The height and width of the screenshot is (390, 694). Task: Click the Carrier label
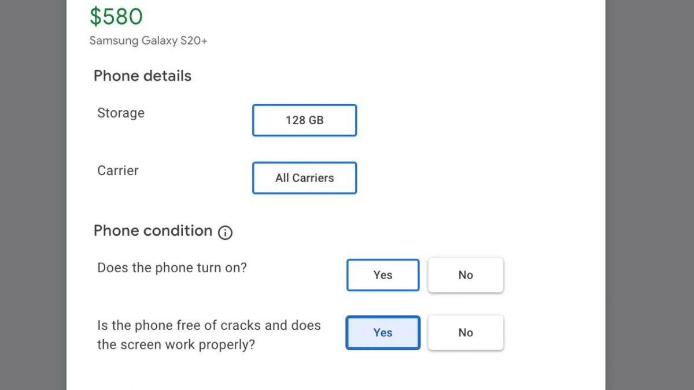tap(118, 171)
